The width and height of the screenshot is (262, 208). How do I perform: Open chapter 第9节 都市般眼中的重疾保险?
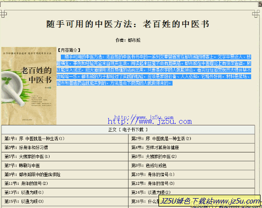pos(32,175)
